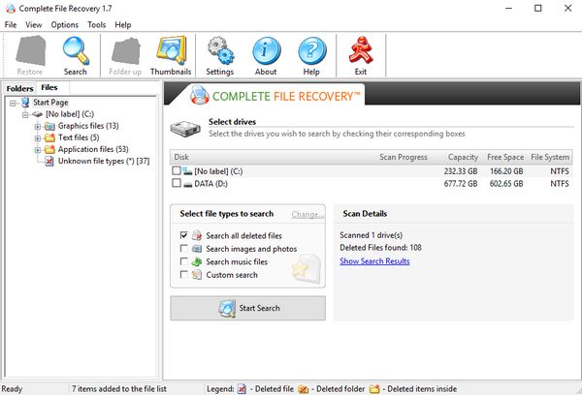The width and height of the screenshot is (582, 395).
Task: Click the Deleted folder legend icon
Action: click(304, 389)
